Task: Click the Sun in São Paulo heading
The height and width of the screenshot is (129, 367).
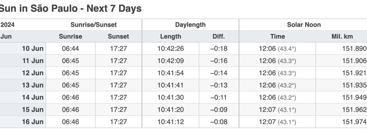Action: (70, 8)
